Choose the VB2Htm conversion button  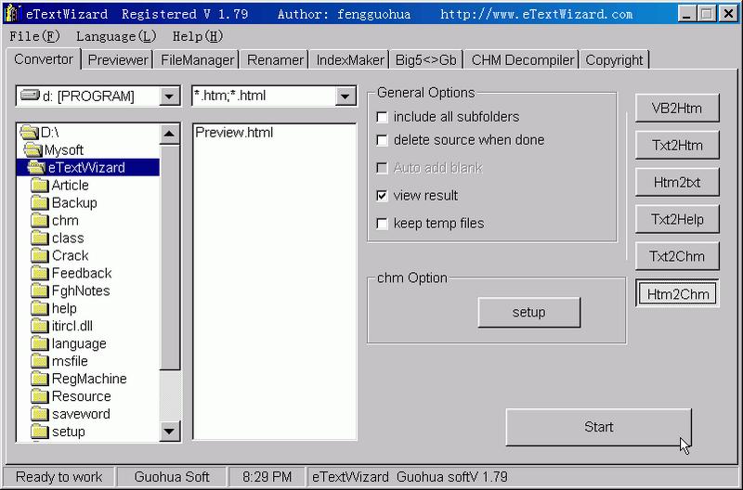(677, 109)
